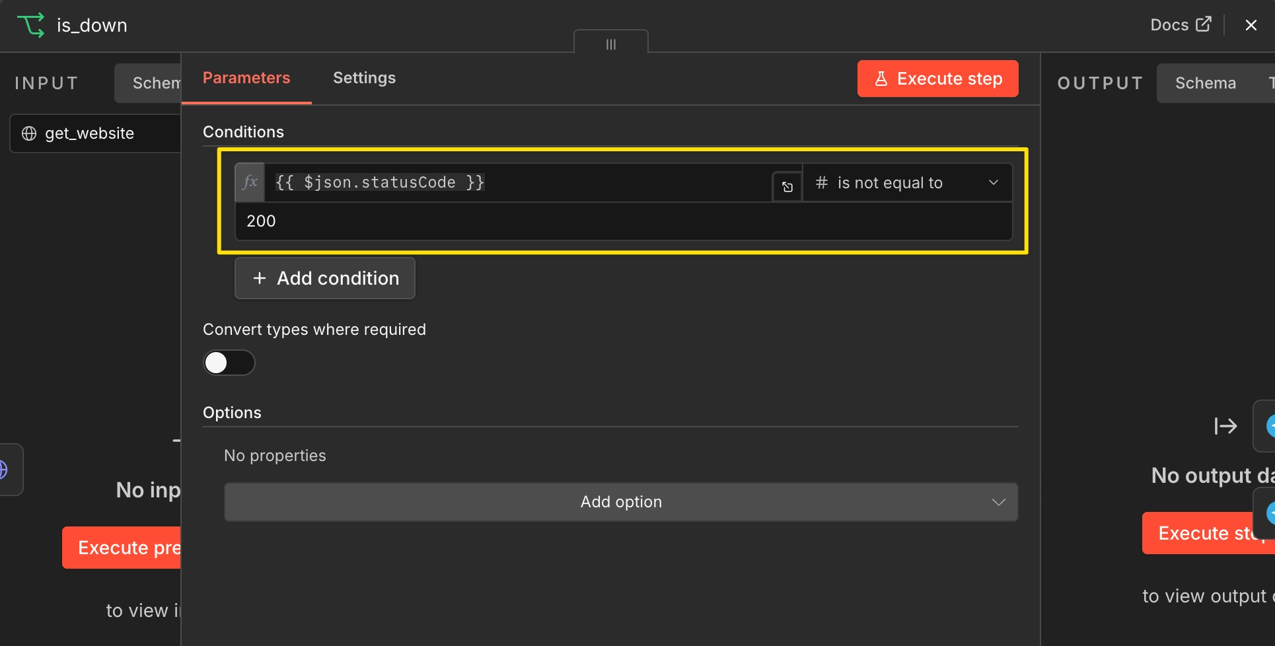1275x646 pixels.
Task: Click the globe icon beside get_website
Action: pyautogui.click(x=29, y=133)
